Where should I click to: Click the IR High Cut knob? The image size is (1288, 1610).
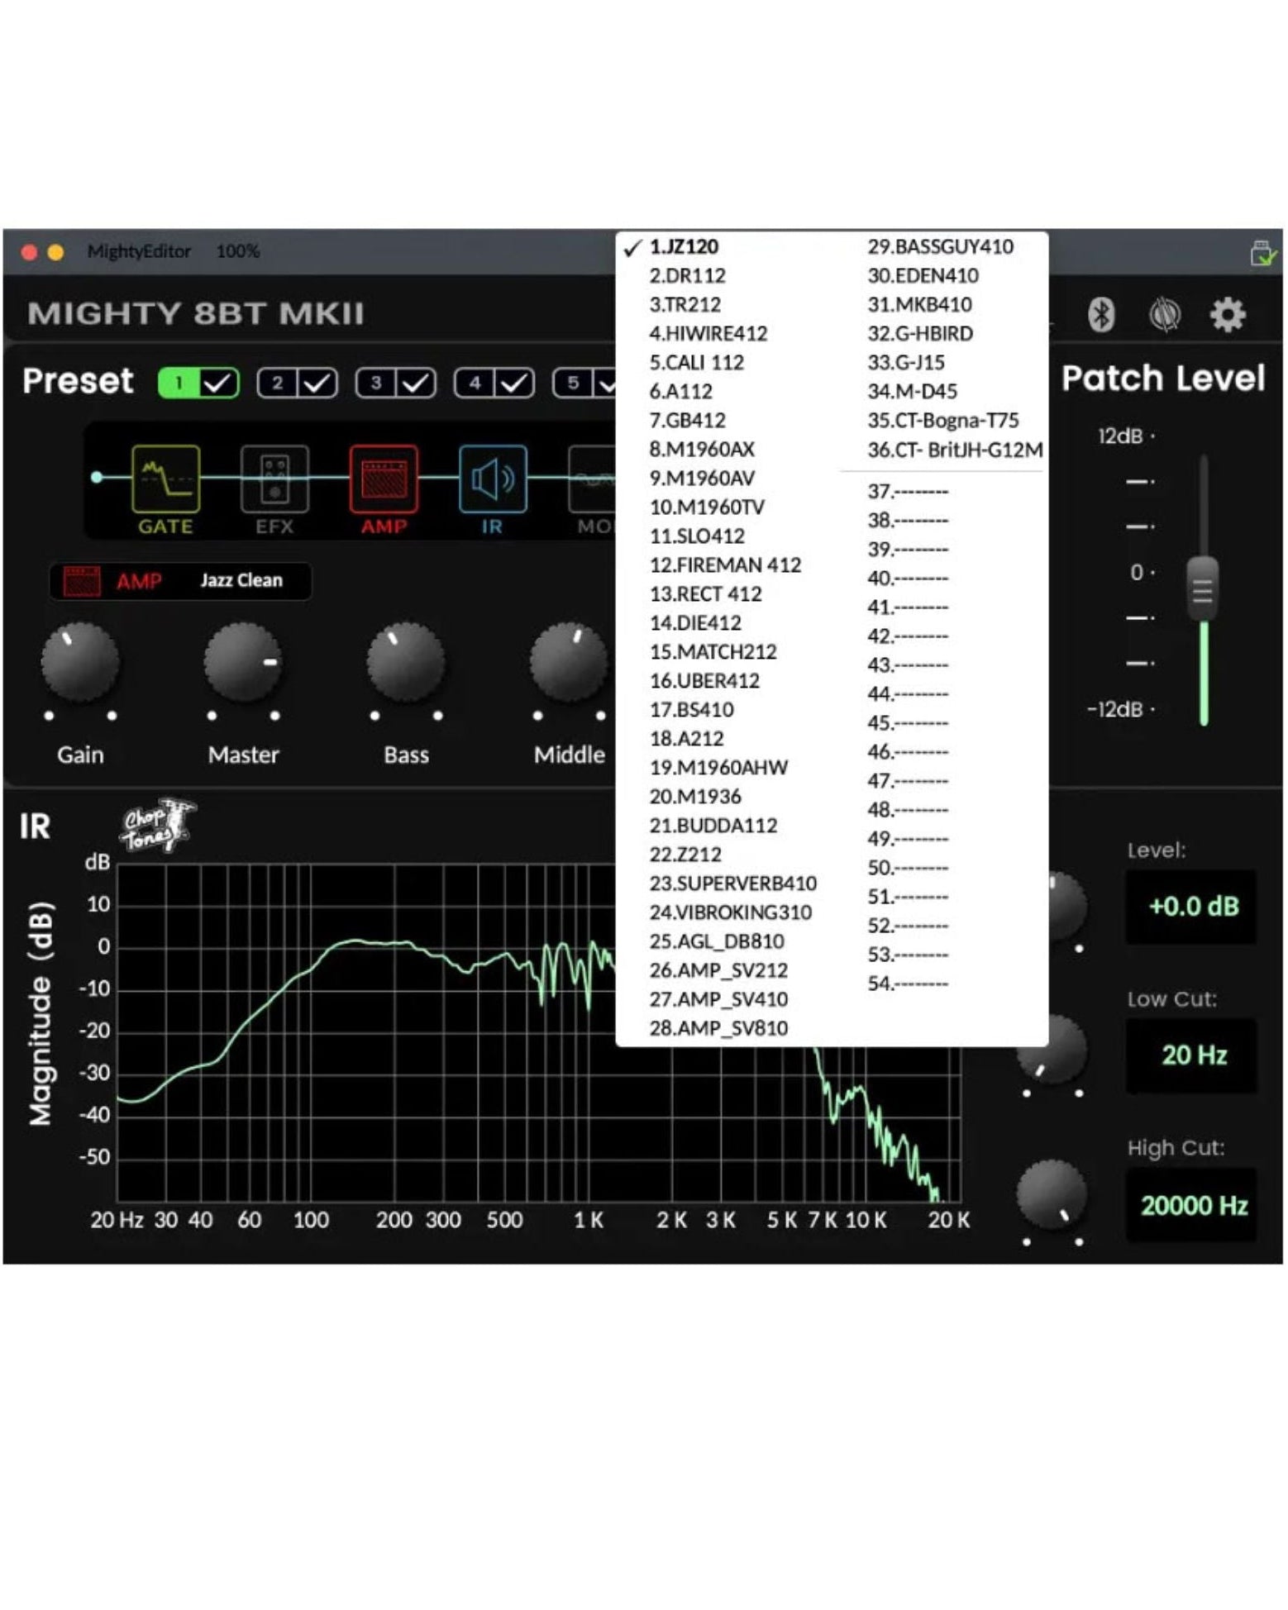click(1052, 1195)
